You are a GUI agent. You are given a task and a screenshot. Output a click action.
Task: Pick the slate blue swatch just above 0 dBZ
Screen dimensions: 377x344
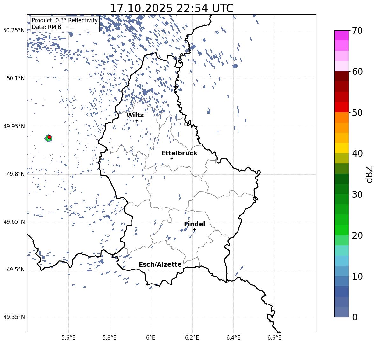[x=341, y=312]
